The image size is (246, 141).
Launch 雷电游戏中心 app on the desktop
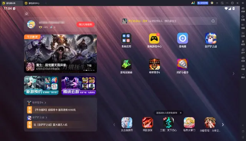[154, 38]
